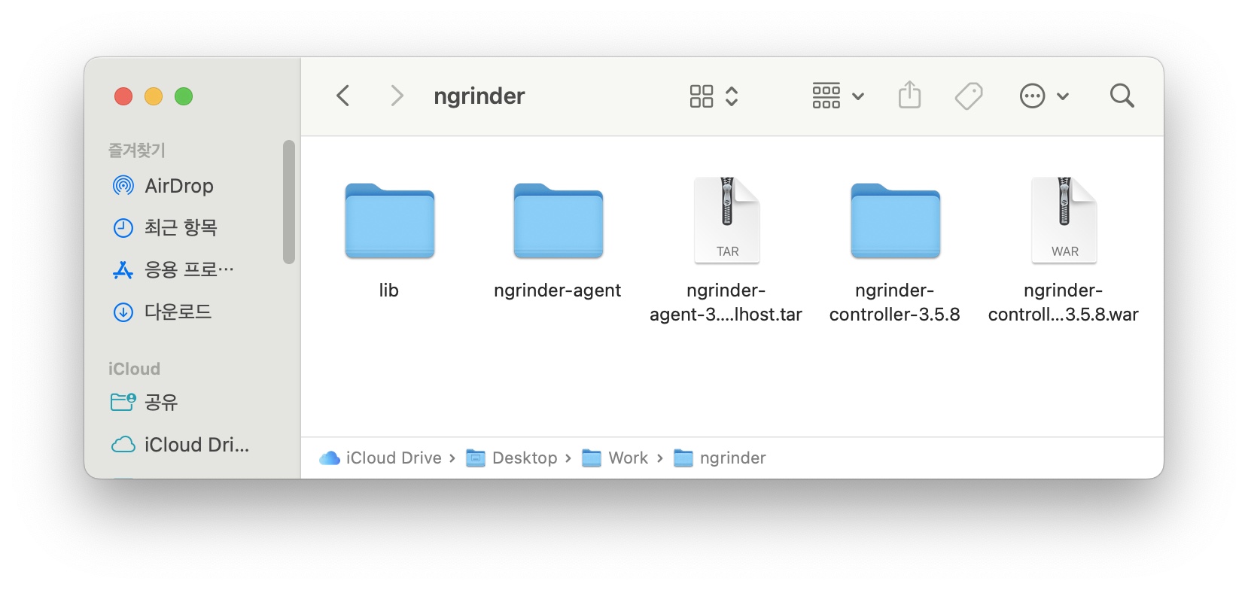Click the download arrow icon beside 다운로드
Screen dimensions: 1248x590
click(123, 312)
